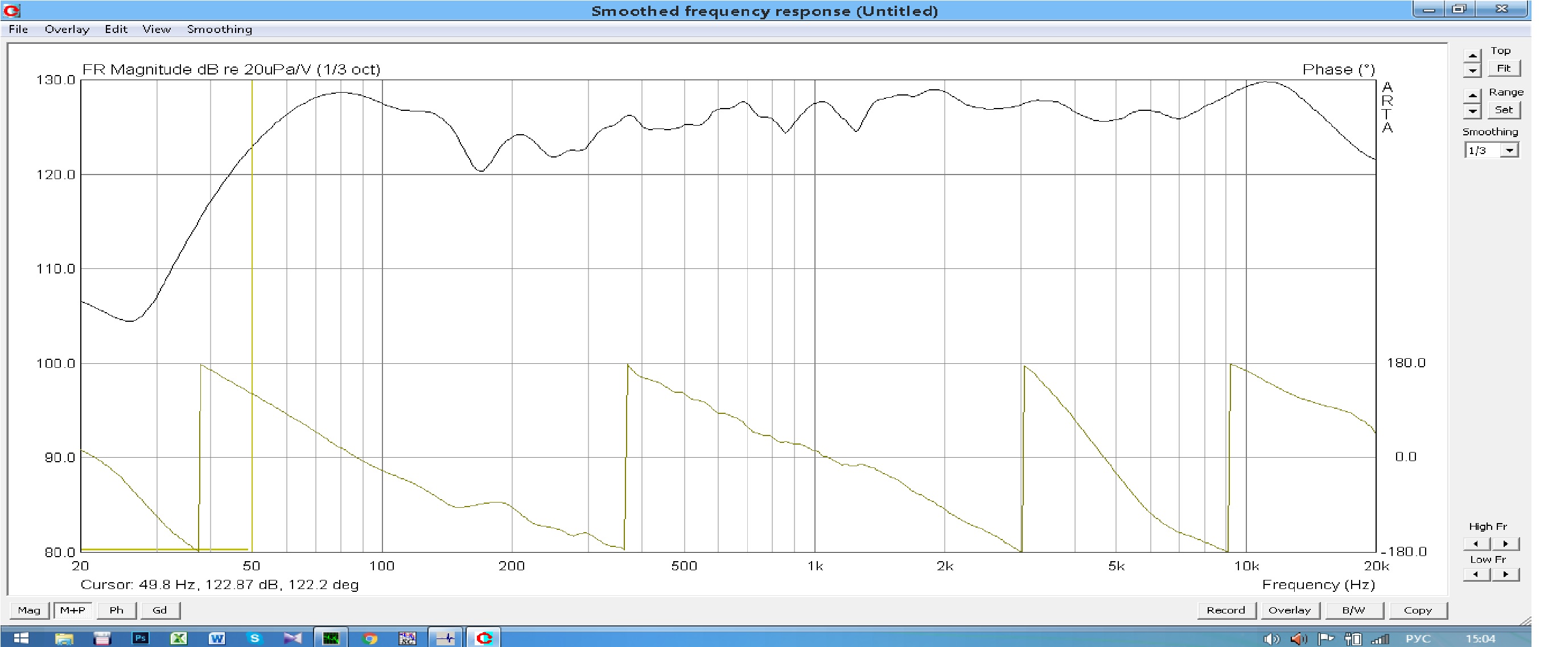
Task: Shift High Fr right arrow
Action: click(1506, 544)
